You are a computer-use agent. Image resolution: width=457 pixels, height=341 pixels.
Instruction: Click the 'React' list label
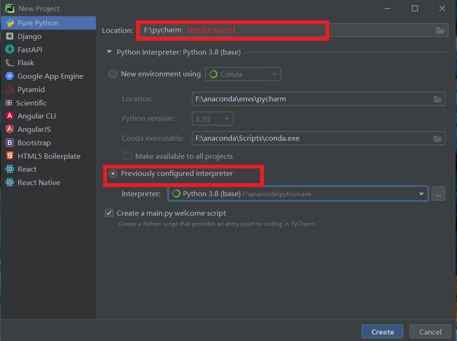pos(27,169)
